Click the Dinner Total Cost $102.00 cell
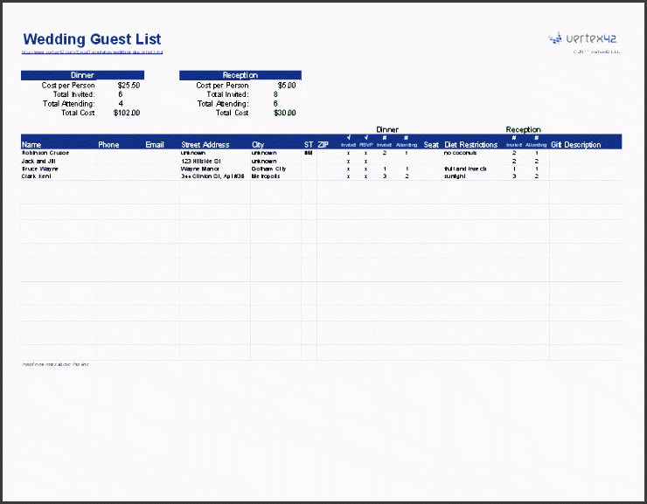This screenshot has width=647, height=504. [x=127, y=113]
